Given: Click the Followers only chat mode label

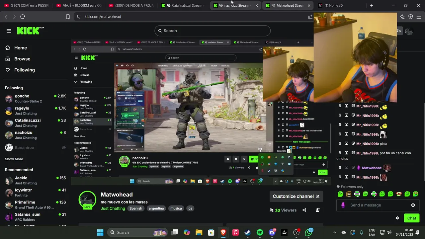Looking at the screenshot, I should pos(350,187).
